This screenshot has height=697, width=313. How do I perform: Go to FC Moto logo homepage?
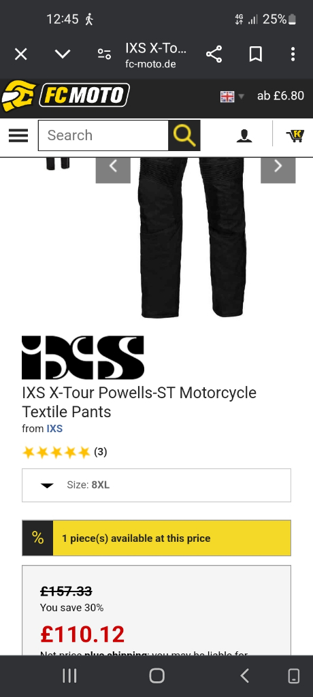(x=65, y=95)
